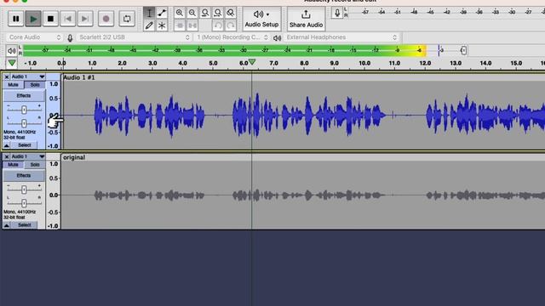Click Select button on 'Audio 1 #1' track

[25, 145]
